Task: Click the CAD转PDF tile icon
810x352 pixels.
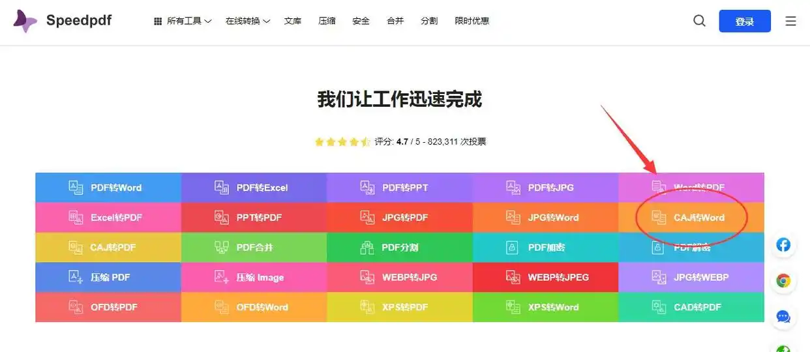Action: tap(659, 307)
